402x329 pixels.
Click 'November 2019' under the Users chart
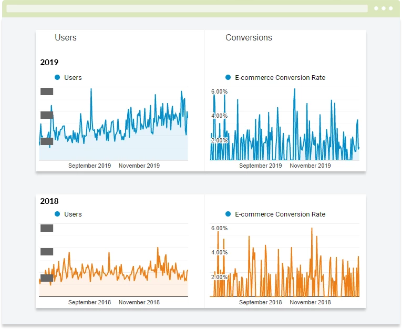pos(139,166)
